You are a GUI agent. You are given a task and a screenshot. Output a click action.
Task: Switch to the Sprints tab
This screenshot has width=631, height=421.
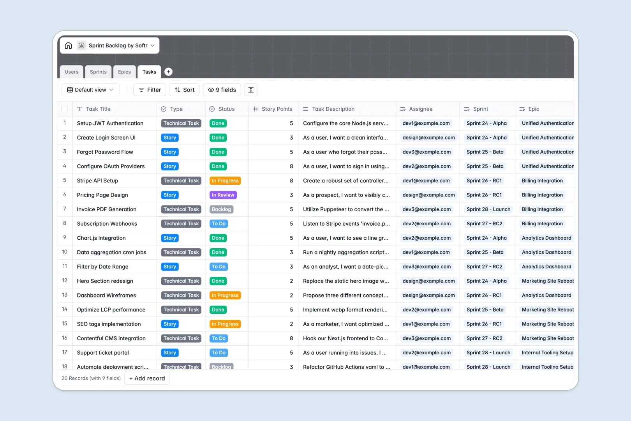[98, 72]
